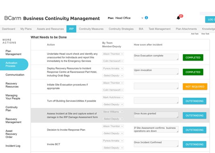Open Select Deputy dropdown for Invoke BCT row

[113, 148]
